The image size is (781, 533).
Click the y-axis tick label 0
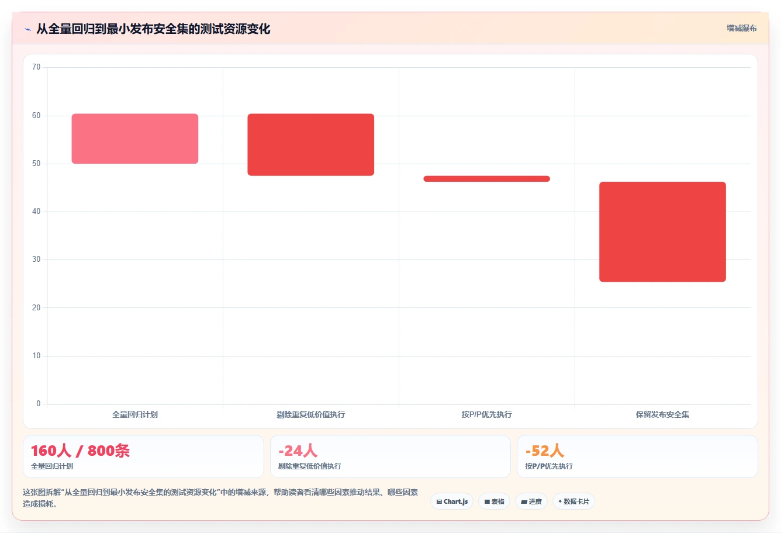[x=39, y=404]
